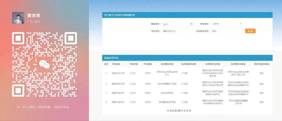282x121 pixels.
Task: Click the 校外教学点名称 column header
Action: tap(213, 64)
